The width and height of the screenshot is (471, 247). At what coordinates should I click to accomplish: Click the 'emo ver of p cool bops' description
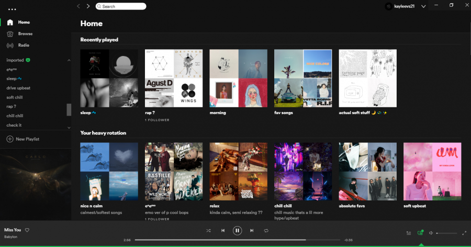(167, 212)
